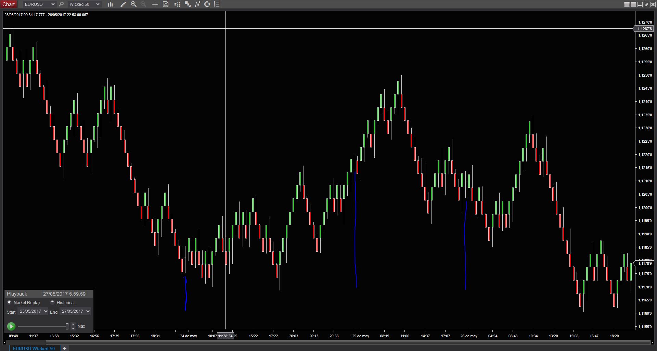Screen dimensions: 657x351
Task: Open the data box icon
Action: point(166,4)
